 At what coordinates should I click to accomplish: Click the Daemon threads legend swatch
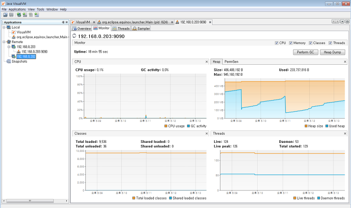318,198
